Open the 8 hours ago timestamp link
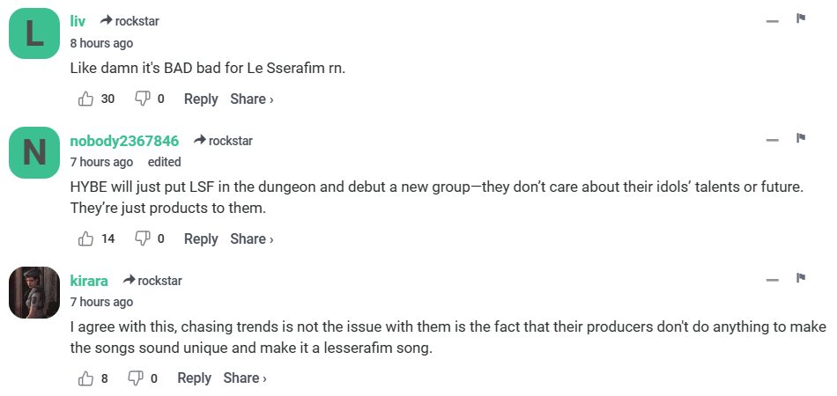 pos(101,43)
